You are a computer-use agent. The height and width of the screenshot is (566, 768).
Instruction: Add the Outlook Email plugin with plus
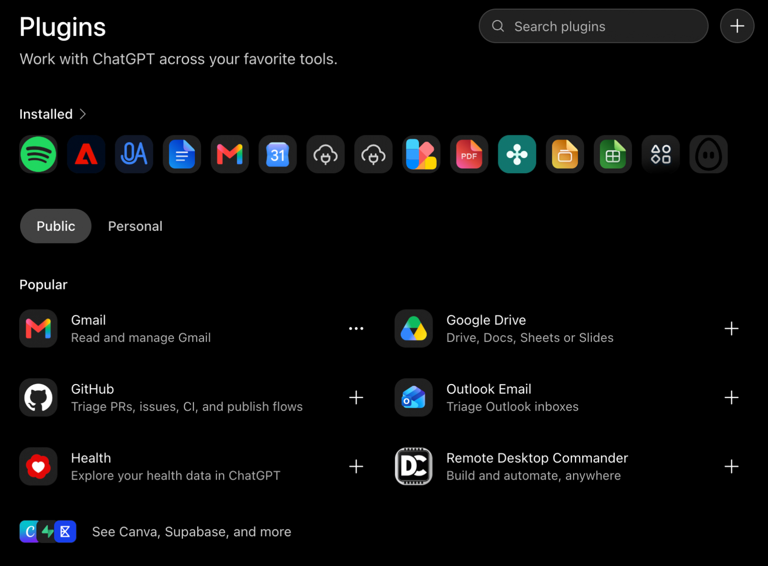pyautogui.click(x=732, y=397)
